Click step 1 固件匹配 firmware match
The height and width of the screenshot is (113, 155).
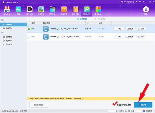pyautogui.click(x=82, y=19)
